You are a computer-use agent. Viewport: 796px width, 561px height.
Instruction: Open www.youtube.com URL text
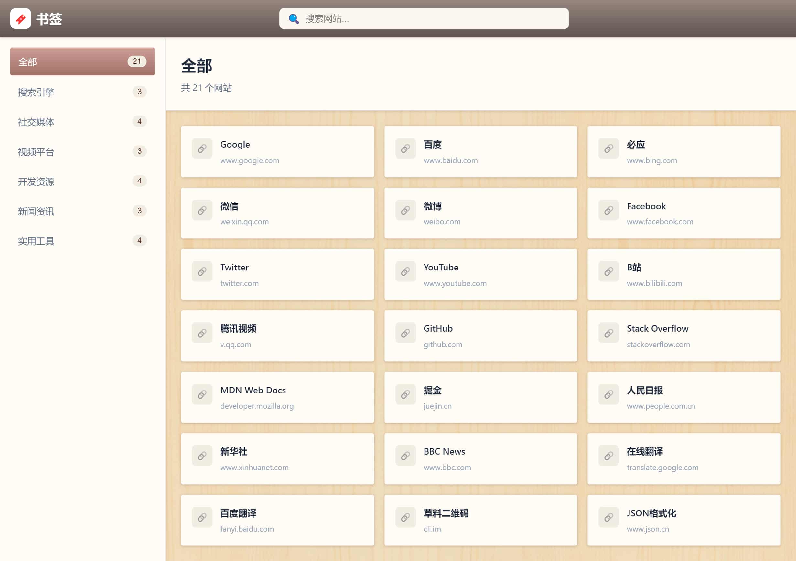[x=455, y=283]
